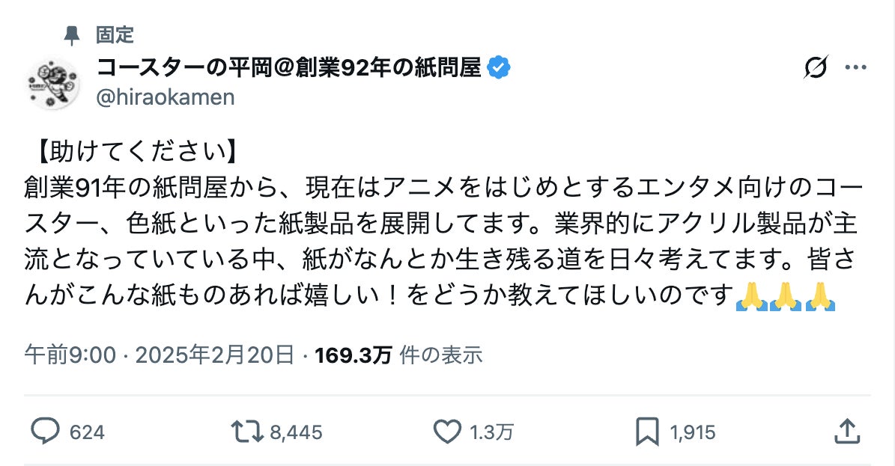Click the bookmark count 1,915
The image size is (895, 466).
[694, 432]
